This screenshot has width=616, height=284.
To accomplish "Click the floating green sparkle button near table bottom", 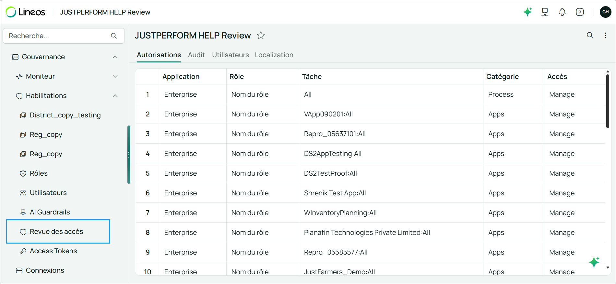I will (594, 262).
